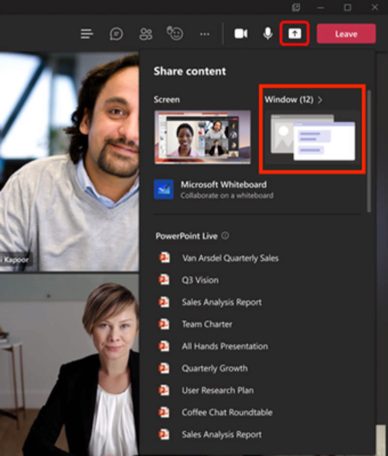Open More actions ellipsis menu
388x456 pixels.
pyautogui.click(x=205, y=34)
